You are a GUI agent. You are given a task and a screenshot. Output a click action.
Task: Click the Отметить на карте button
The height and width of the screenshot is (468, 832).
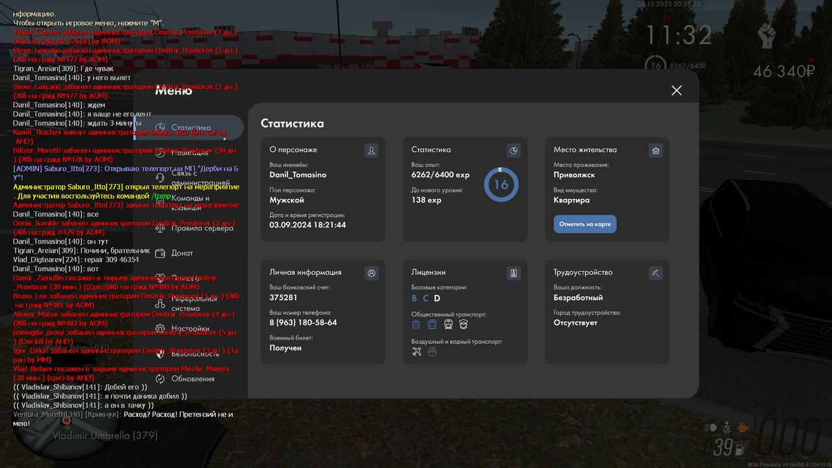pos(585,224)
